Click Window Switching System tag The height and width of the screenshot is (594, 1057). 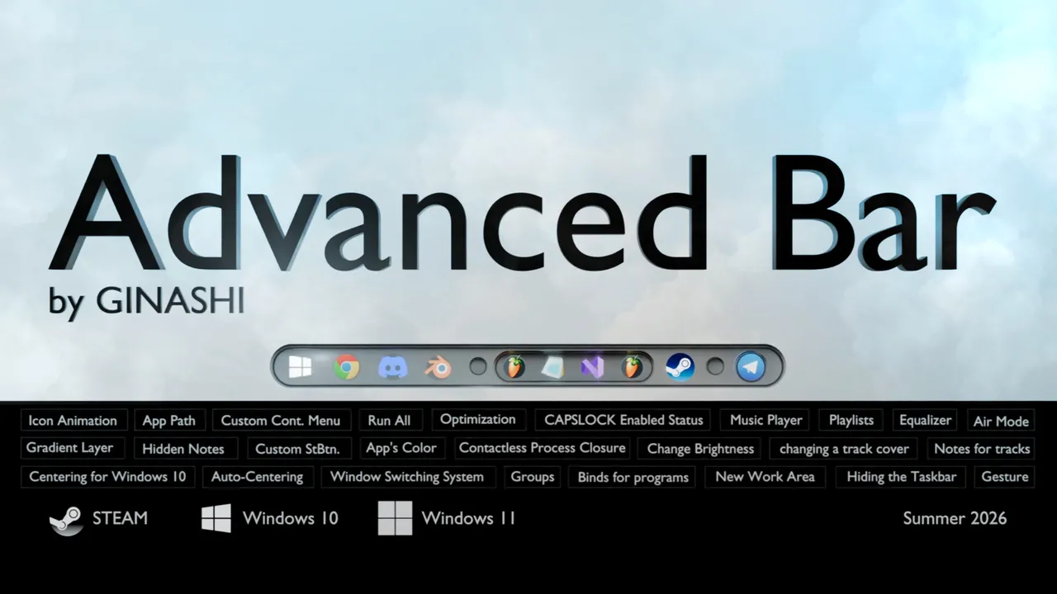[x=407, y=476]
